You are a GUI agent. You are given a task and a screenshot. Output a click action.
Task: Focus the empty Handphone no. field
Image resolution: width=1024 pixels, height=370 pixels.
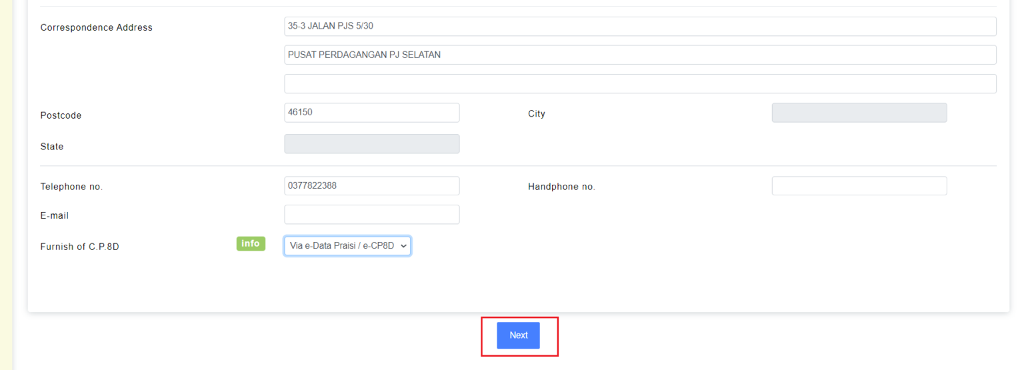click(x=859, y=186)
